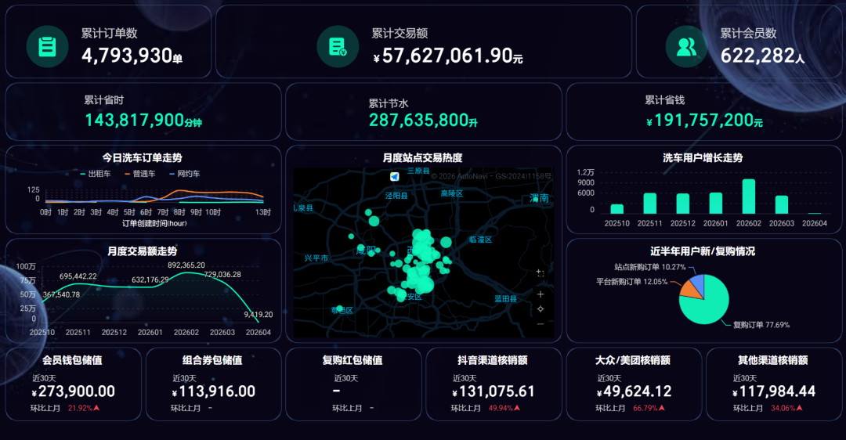Screen dimensions: 846x440
Task: Click the 月度交易额走势 chart title
Action: click(143, 251)
